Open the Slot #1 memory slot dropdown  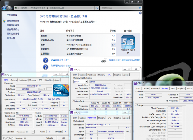pos(86,82)
